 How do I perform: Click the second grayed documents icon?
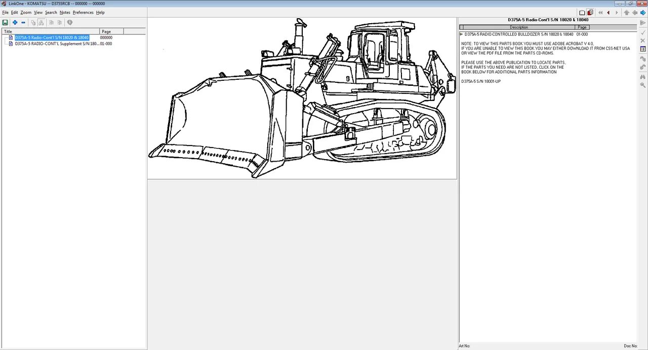pyautogui.click(x=60, y=22)
